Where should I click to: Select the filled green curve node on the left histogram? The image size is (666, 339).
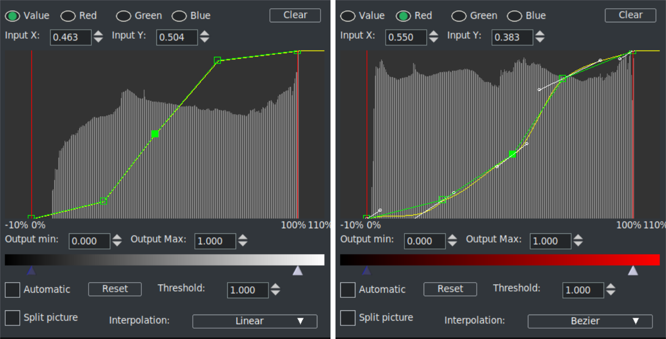coord(154,134)
